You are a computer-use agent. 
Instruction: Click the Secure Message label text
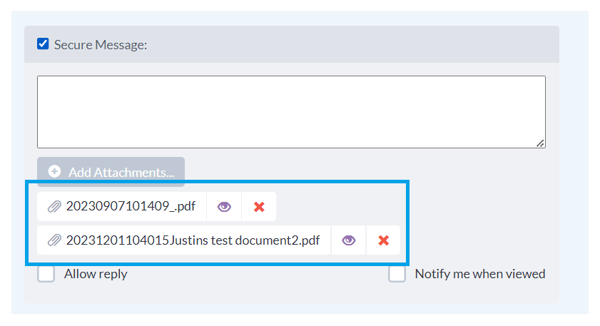click(101, 45)
